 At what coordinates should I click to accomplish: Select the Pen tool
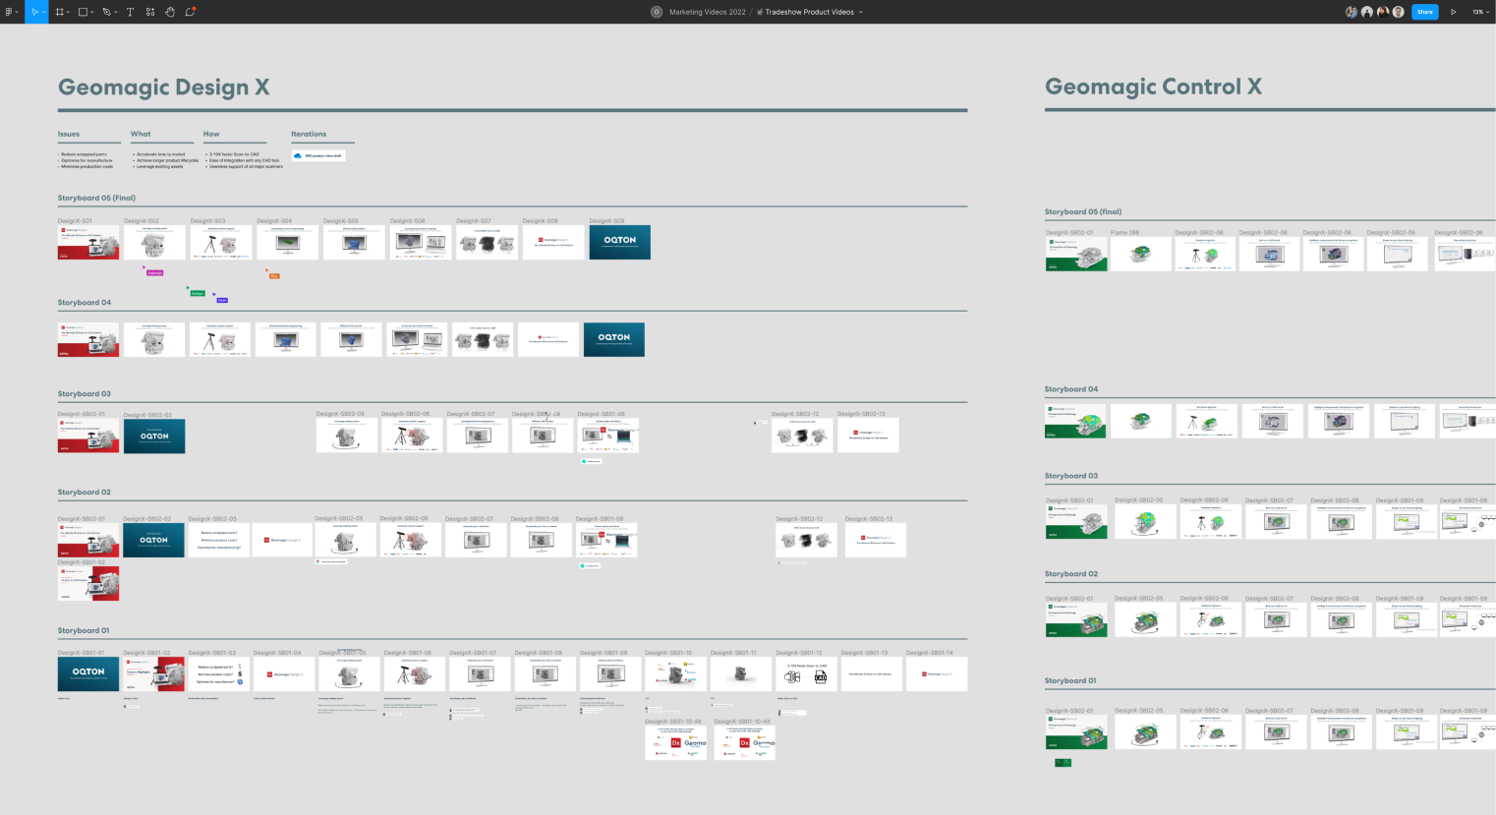(107, 11)
